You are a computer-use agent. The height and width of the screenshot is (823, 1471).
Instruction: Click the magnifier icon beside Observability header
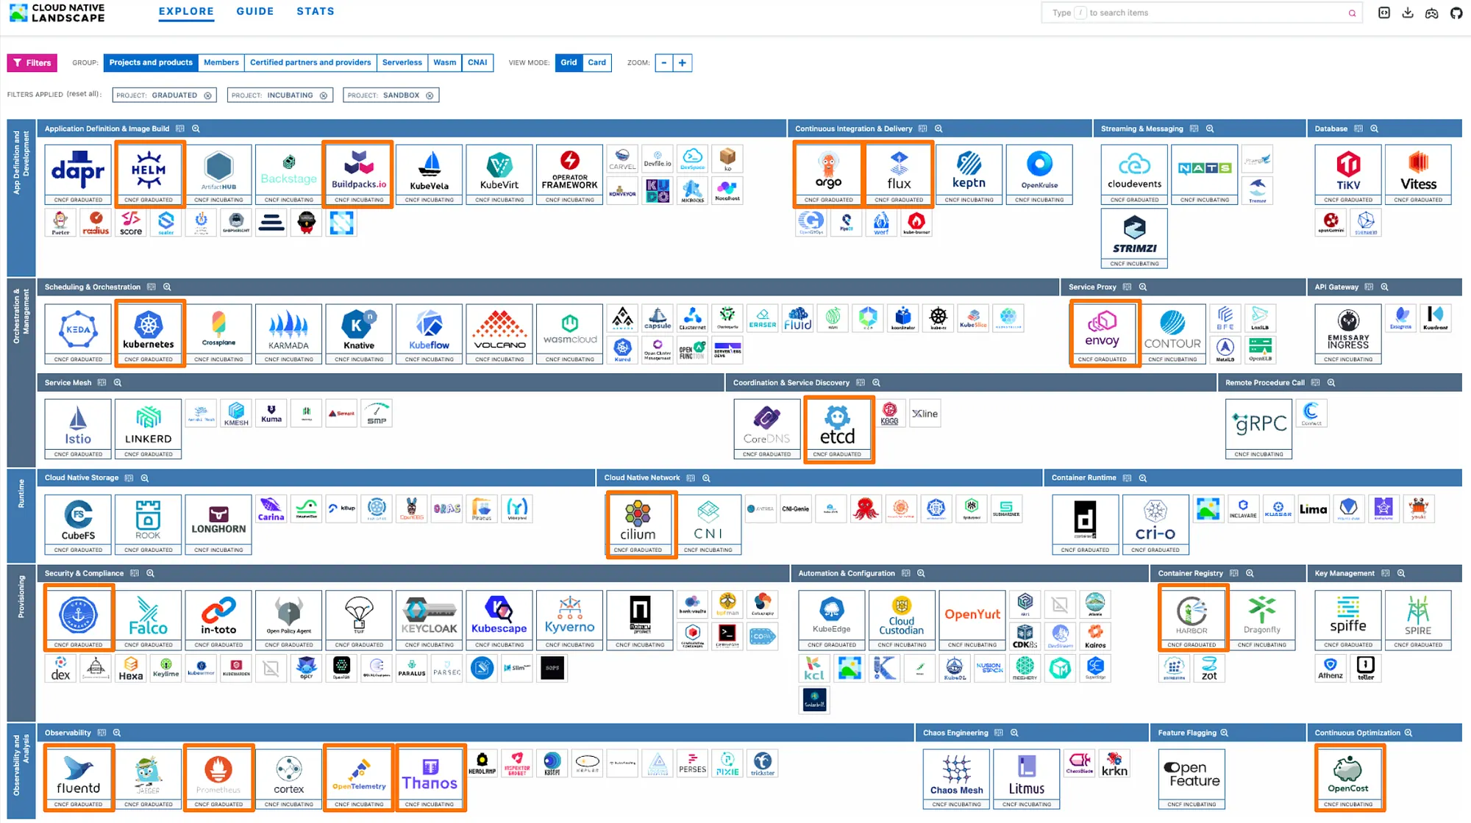(117, 733)
